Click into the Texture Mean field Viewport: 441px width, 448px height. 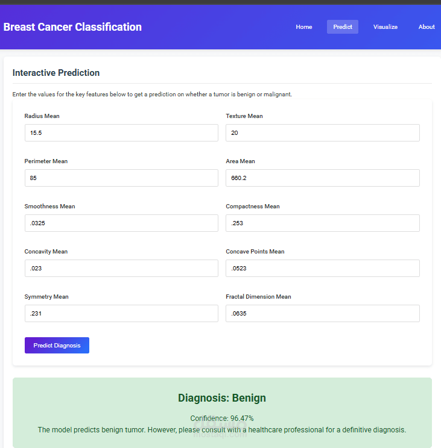(x=323, y=133)
